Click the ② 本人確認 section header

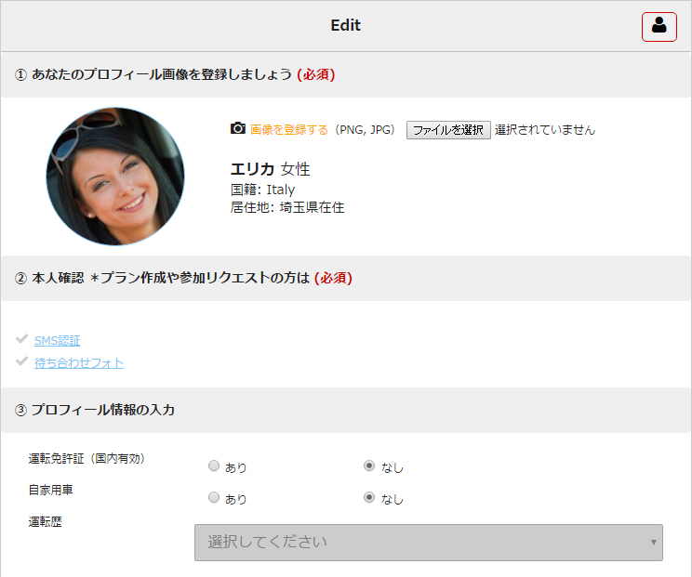point(183,278)
